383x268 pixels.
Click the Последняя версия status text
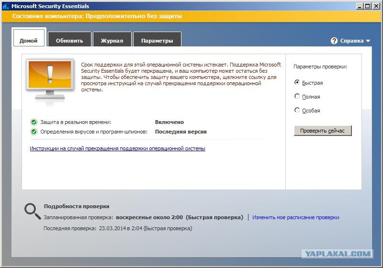[x=181, y=132]
